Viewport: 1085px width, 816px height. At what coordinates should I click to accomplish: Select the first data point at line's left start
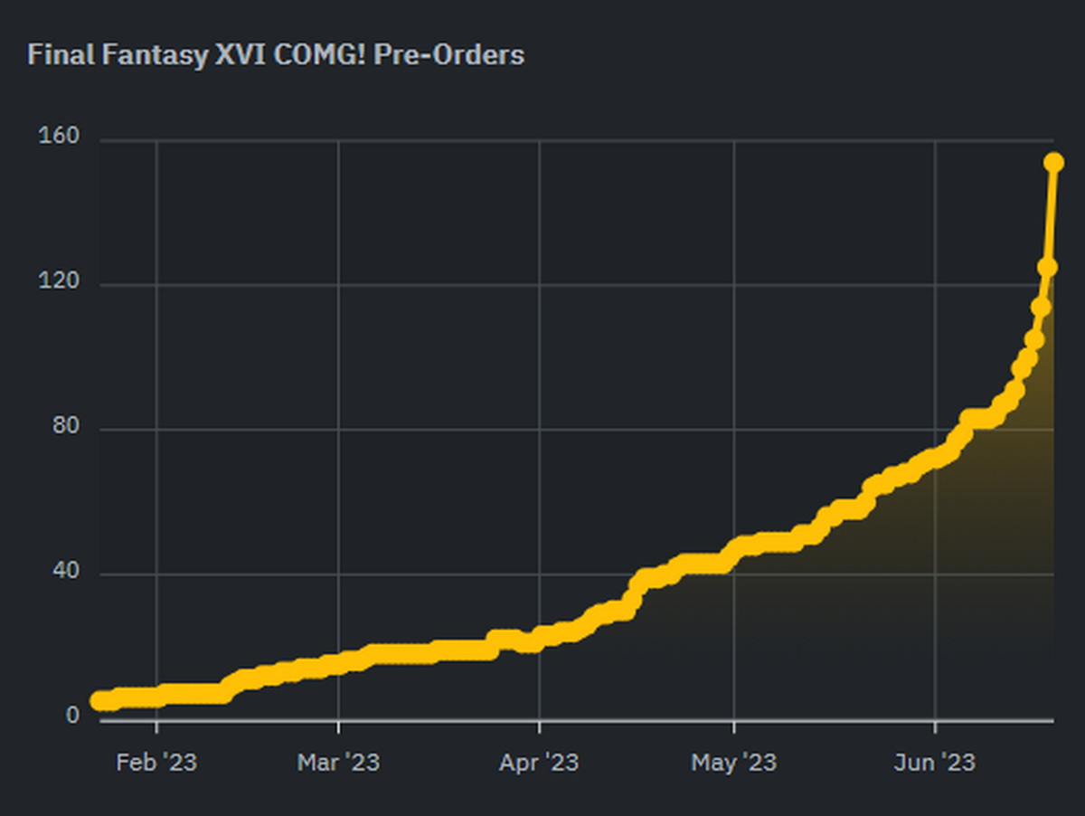click(99, 701)
